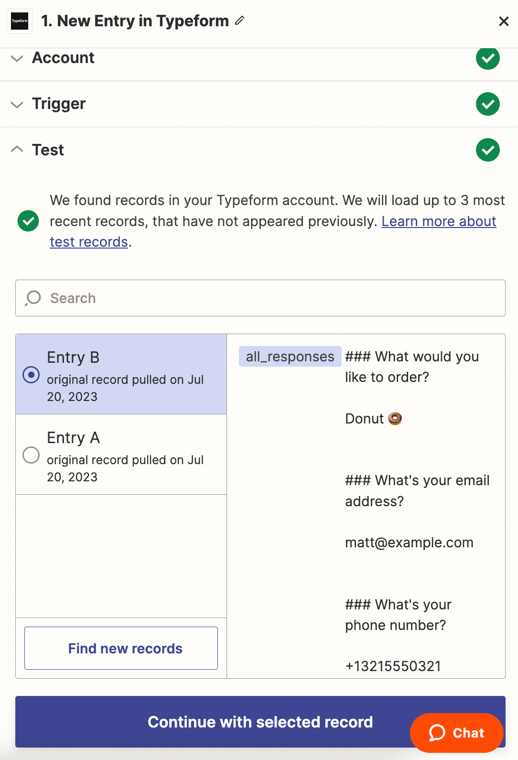This screenshot has width=518, height=760.
Task: Close the step editor panel
Action: pos(504,21)
